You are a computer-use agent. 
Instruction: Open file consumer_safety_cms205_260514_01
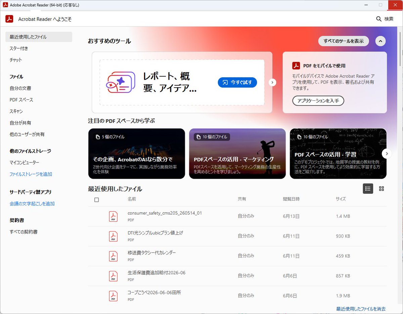tap(165, 213)
